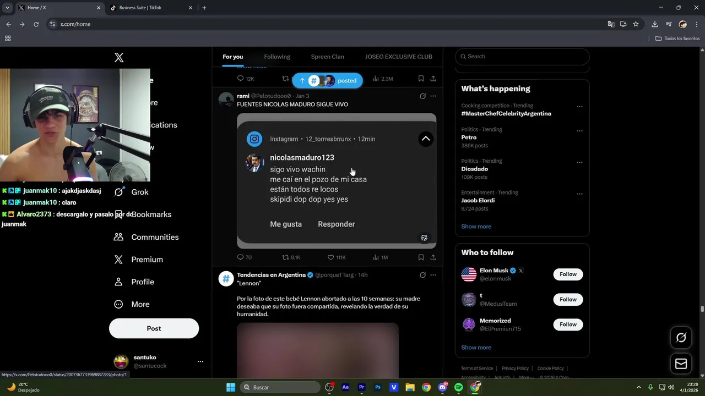Open options for Jacob Elordi trend
Image resolution: width=705 pixels, height=396 pixels.
579,194
